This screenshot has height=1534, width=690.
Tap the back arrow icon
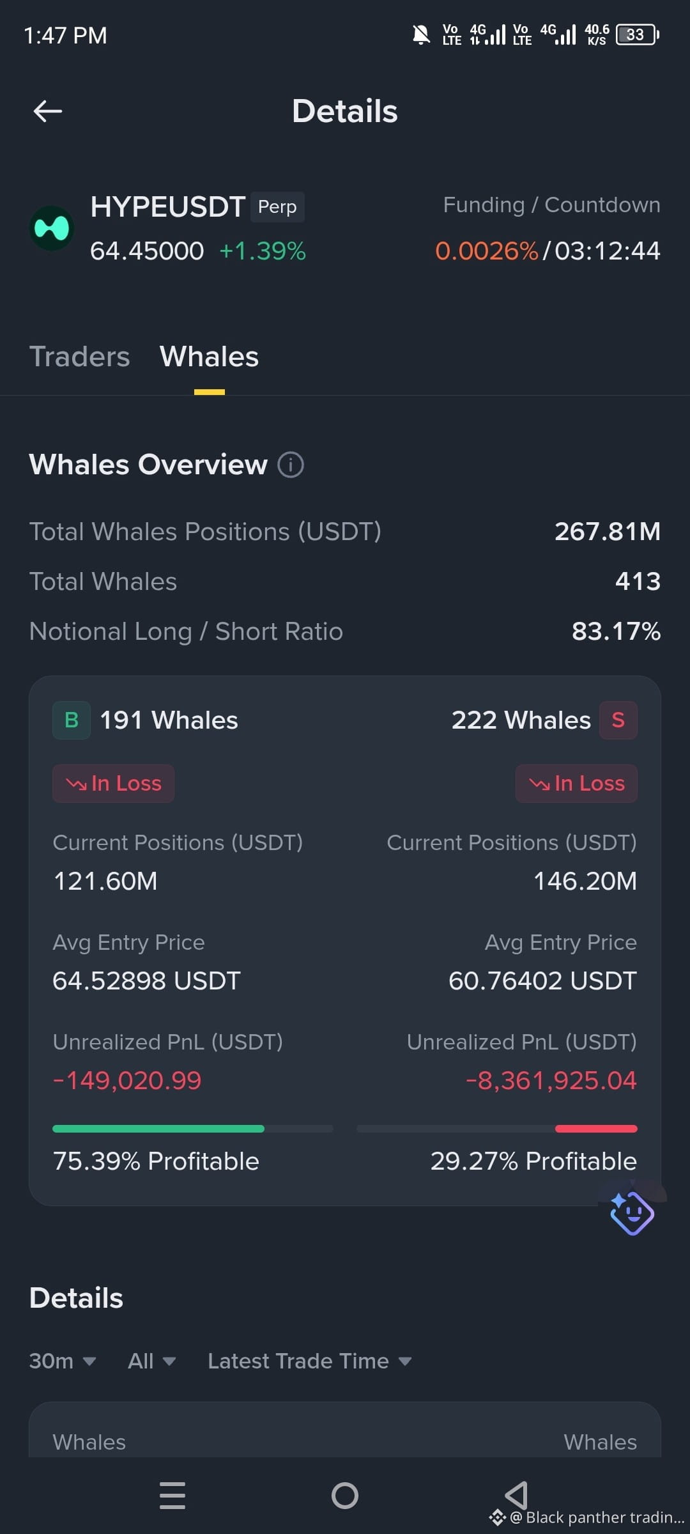(x=48, y=111)
